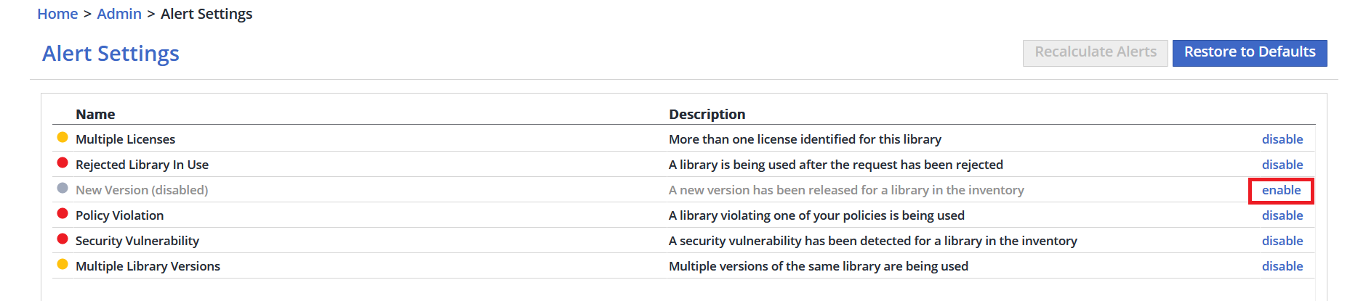Enable the New Version alert
The image size is (1350, 301).
coord(1281,190)
